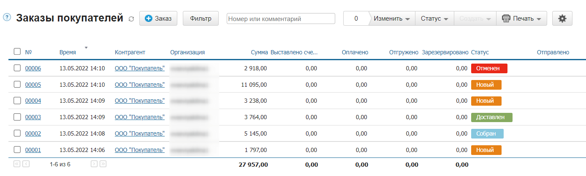Click the red Отменен status badge

pyautogui.click(x=489, y=68)
